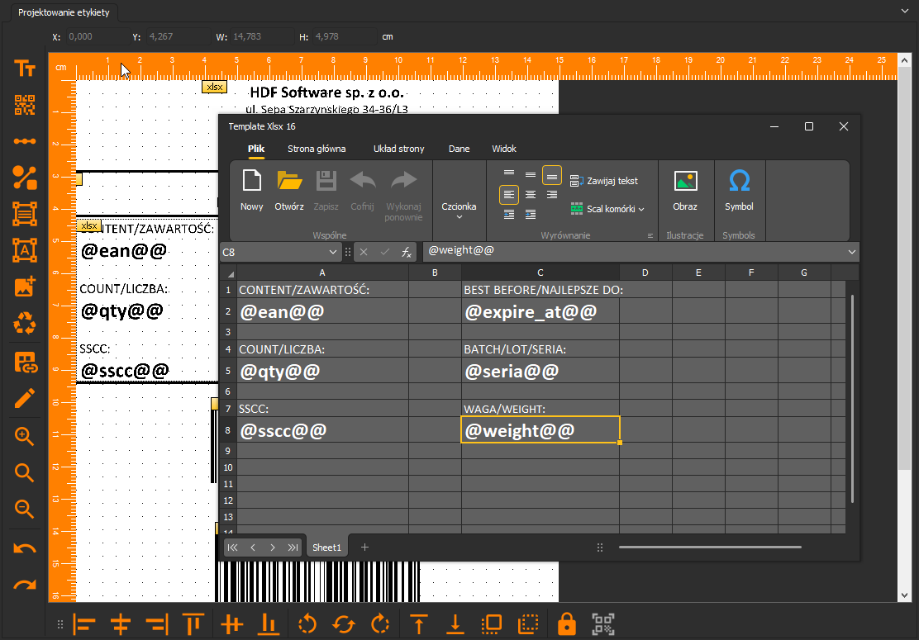Create a new file with Nowy
Viewport: 919px width, 640px height.
(251, 190)
